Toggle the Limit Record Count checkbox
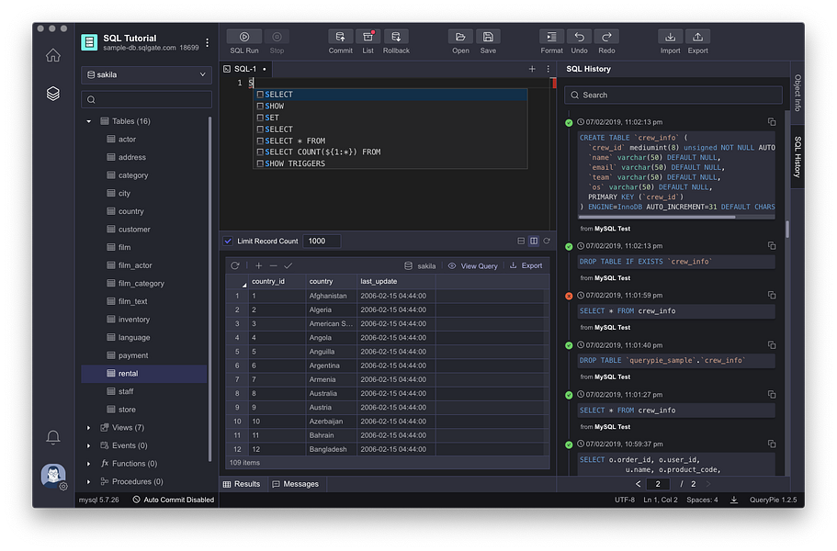 tap(228, 242)
